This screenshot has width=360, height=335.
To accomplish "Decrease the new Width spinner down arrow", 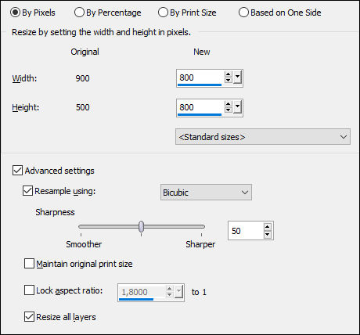I will [229, 80].
